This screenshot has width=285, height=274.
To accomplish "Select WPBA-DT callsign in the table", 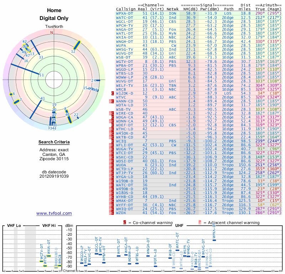I will (124, 65).
